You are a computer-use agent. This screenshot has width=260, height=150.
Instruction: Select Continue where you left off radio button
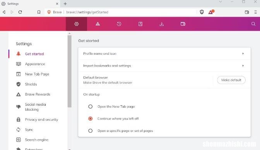tap(91, 119)
